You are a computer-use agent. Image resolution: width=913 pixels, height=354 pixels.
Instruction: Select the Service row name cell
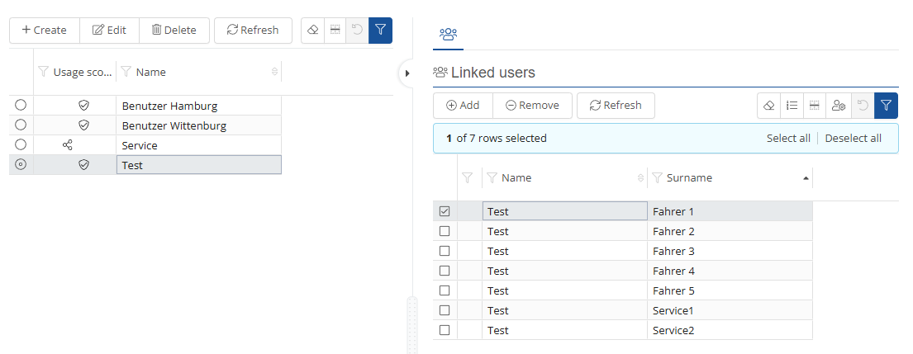coord(198,145)
